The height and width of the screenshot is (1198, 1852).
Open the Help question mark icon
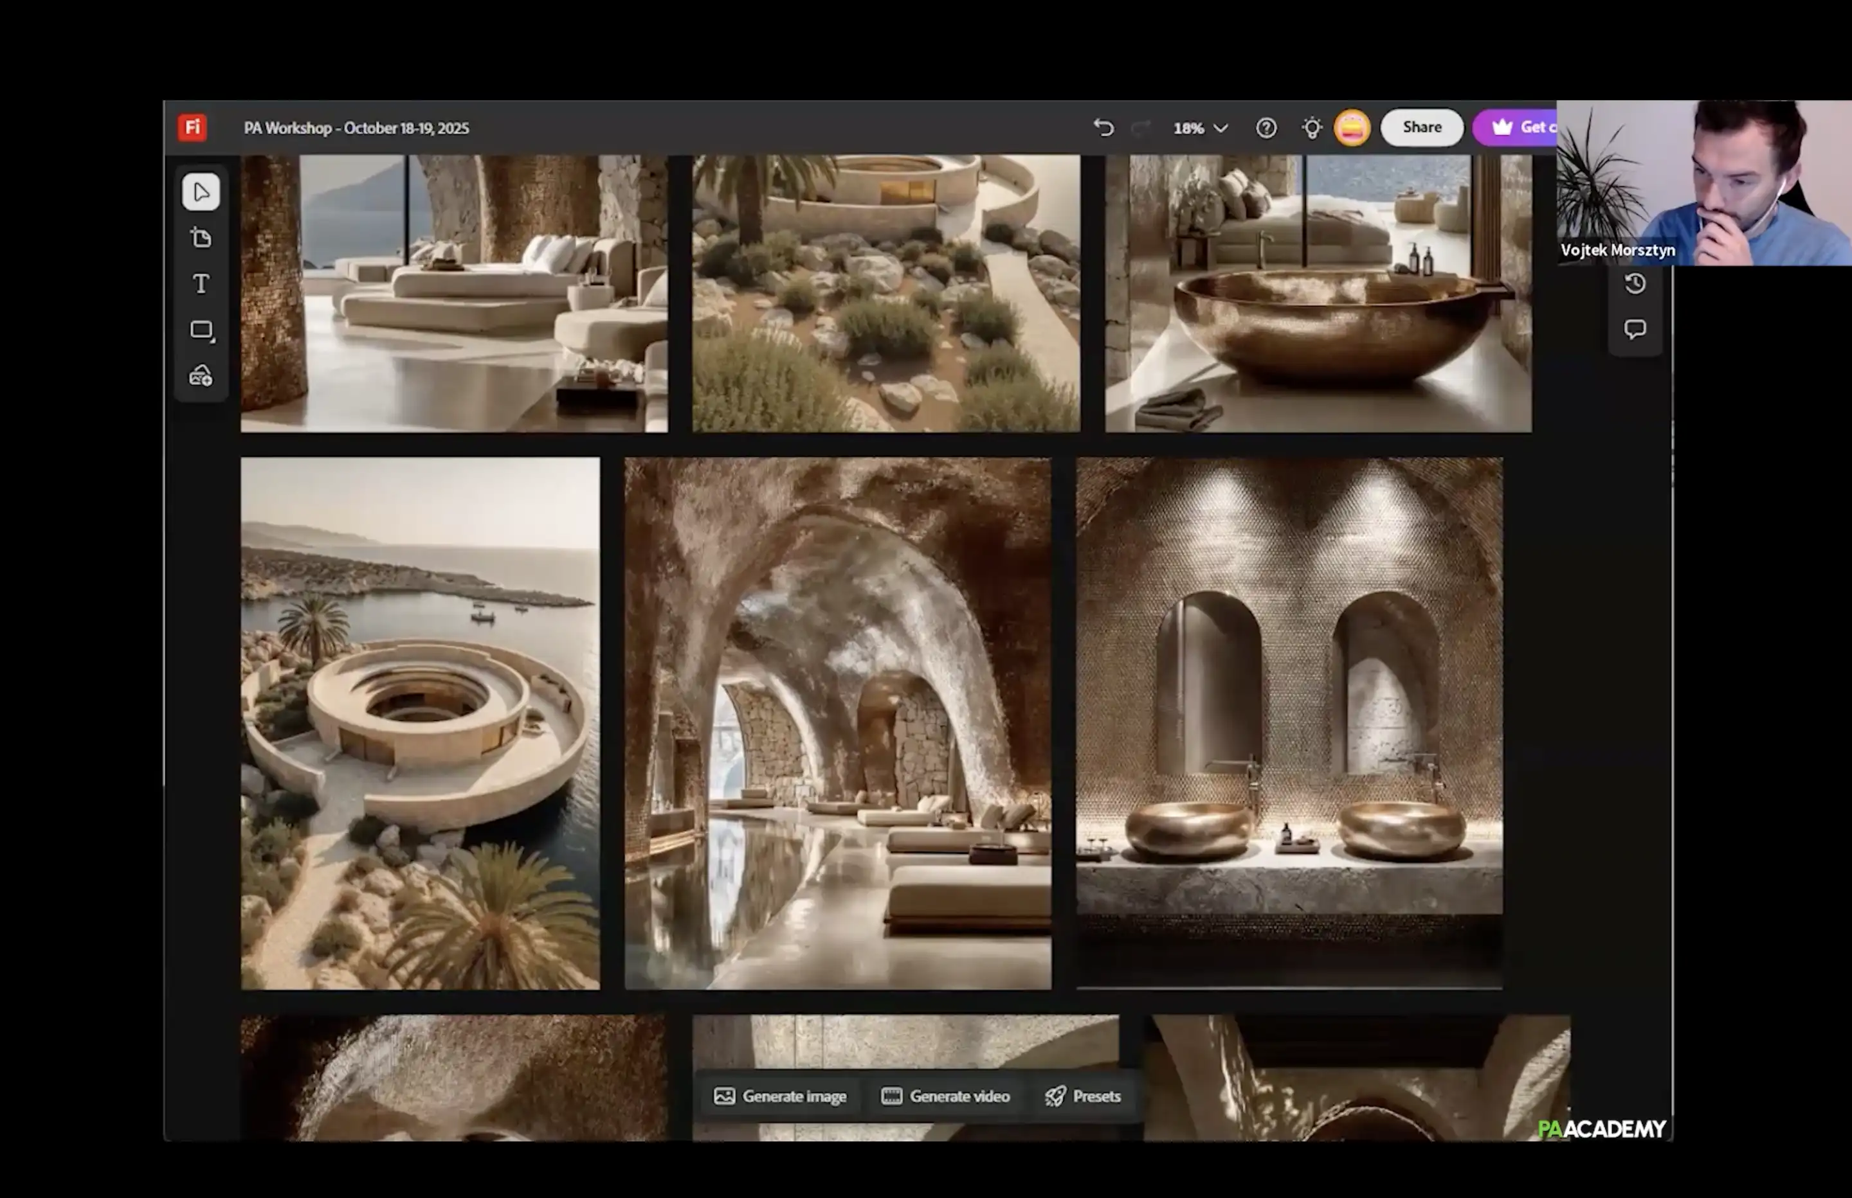pyautogui.click(x=1266, y=128)
